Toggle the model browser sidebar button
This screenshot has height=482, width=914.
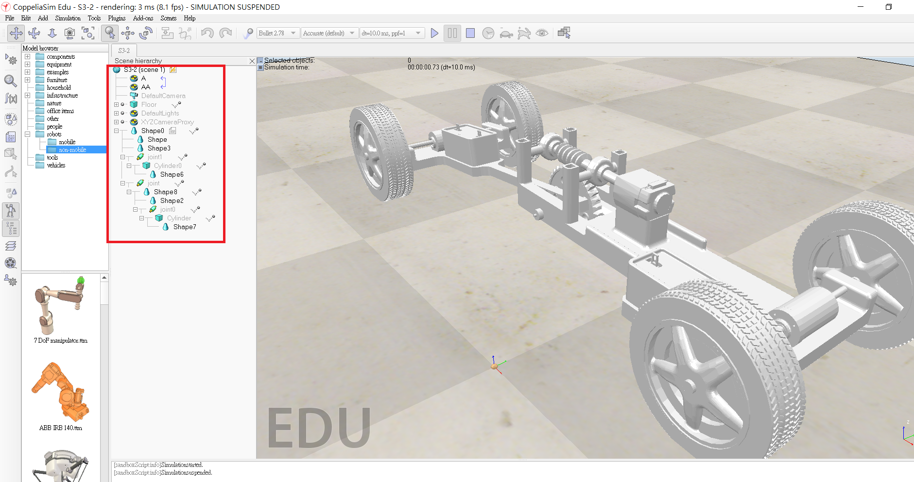click(11, 211)
